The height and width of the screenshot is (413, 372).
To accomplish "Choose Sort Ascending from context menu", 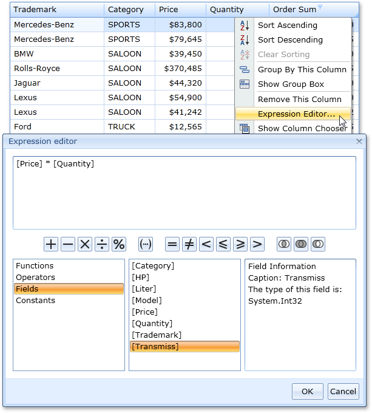I will point(287,26).
